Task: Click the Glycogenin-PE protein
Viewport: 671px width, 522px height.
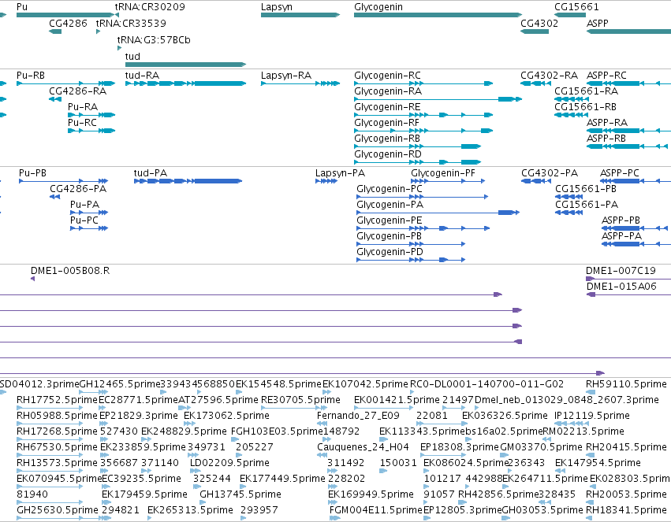Action: 423,228
